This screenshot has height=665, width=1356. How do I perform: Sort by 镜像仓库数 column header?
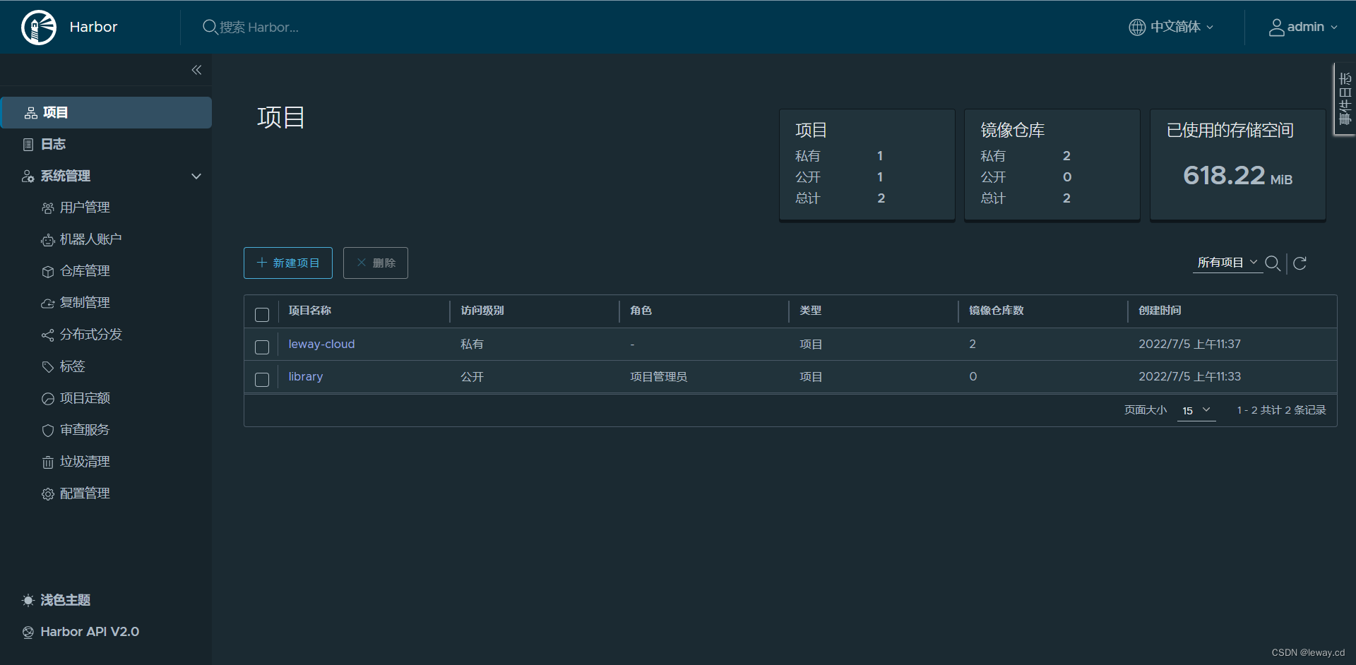coord(996,311)
